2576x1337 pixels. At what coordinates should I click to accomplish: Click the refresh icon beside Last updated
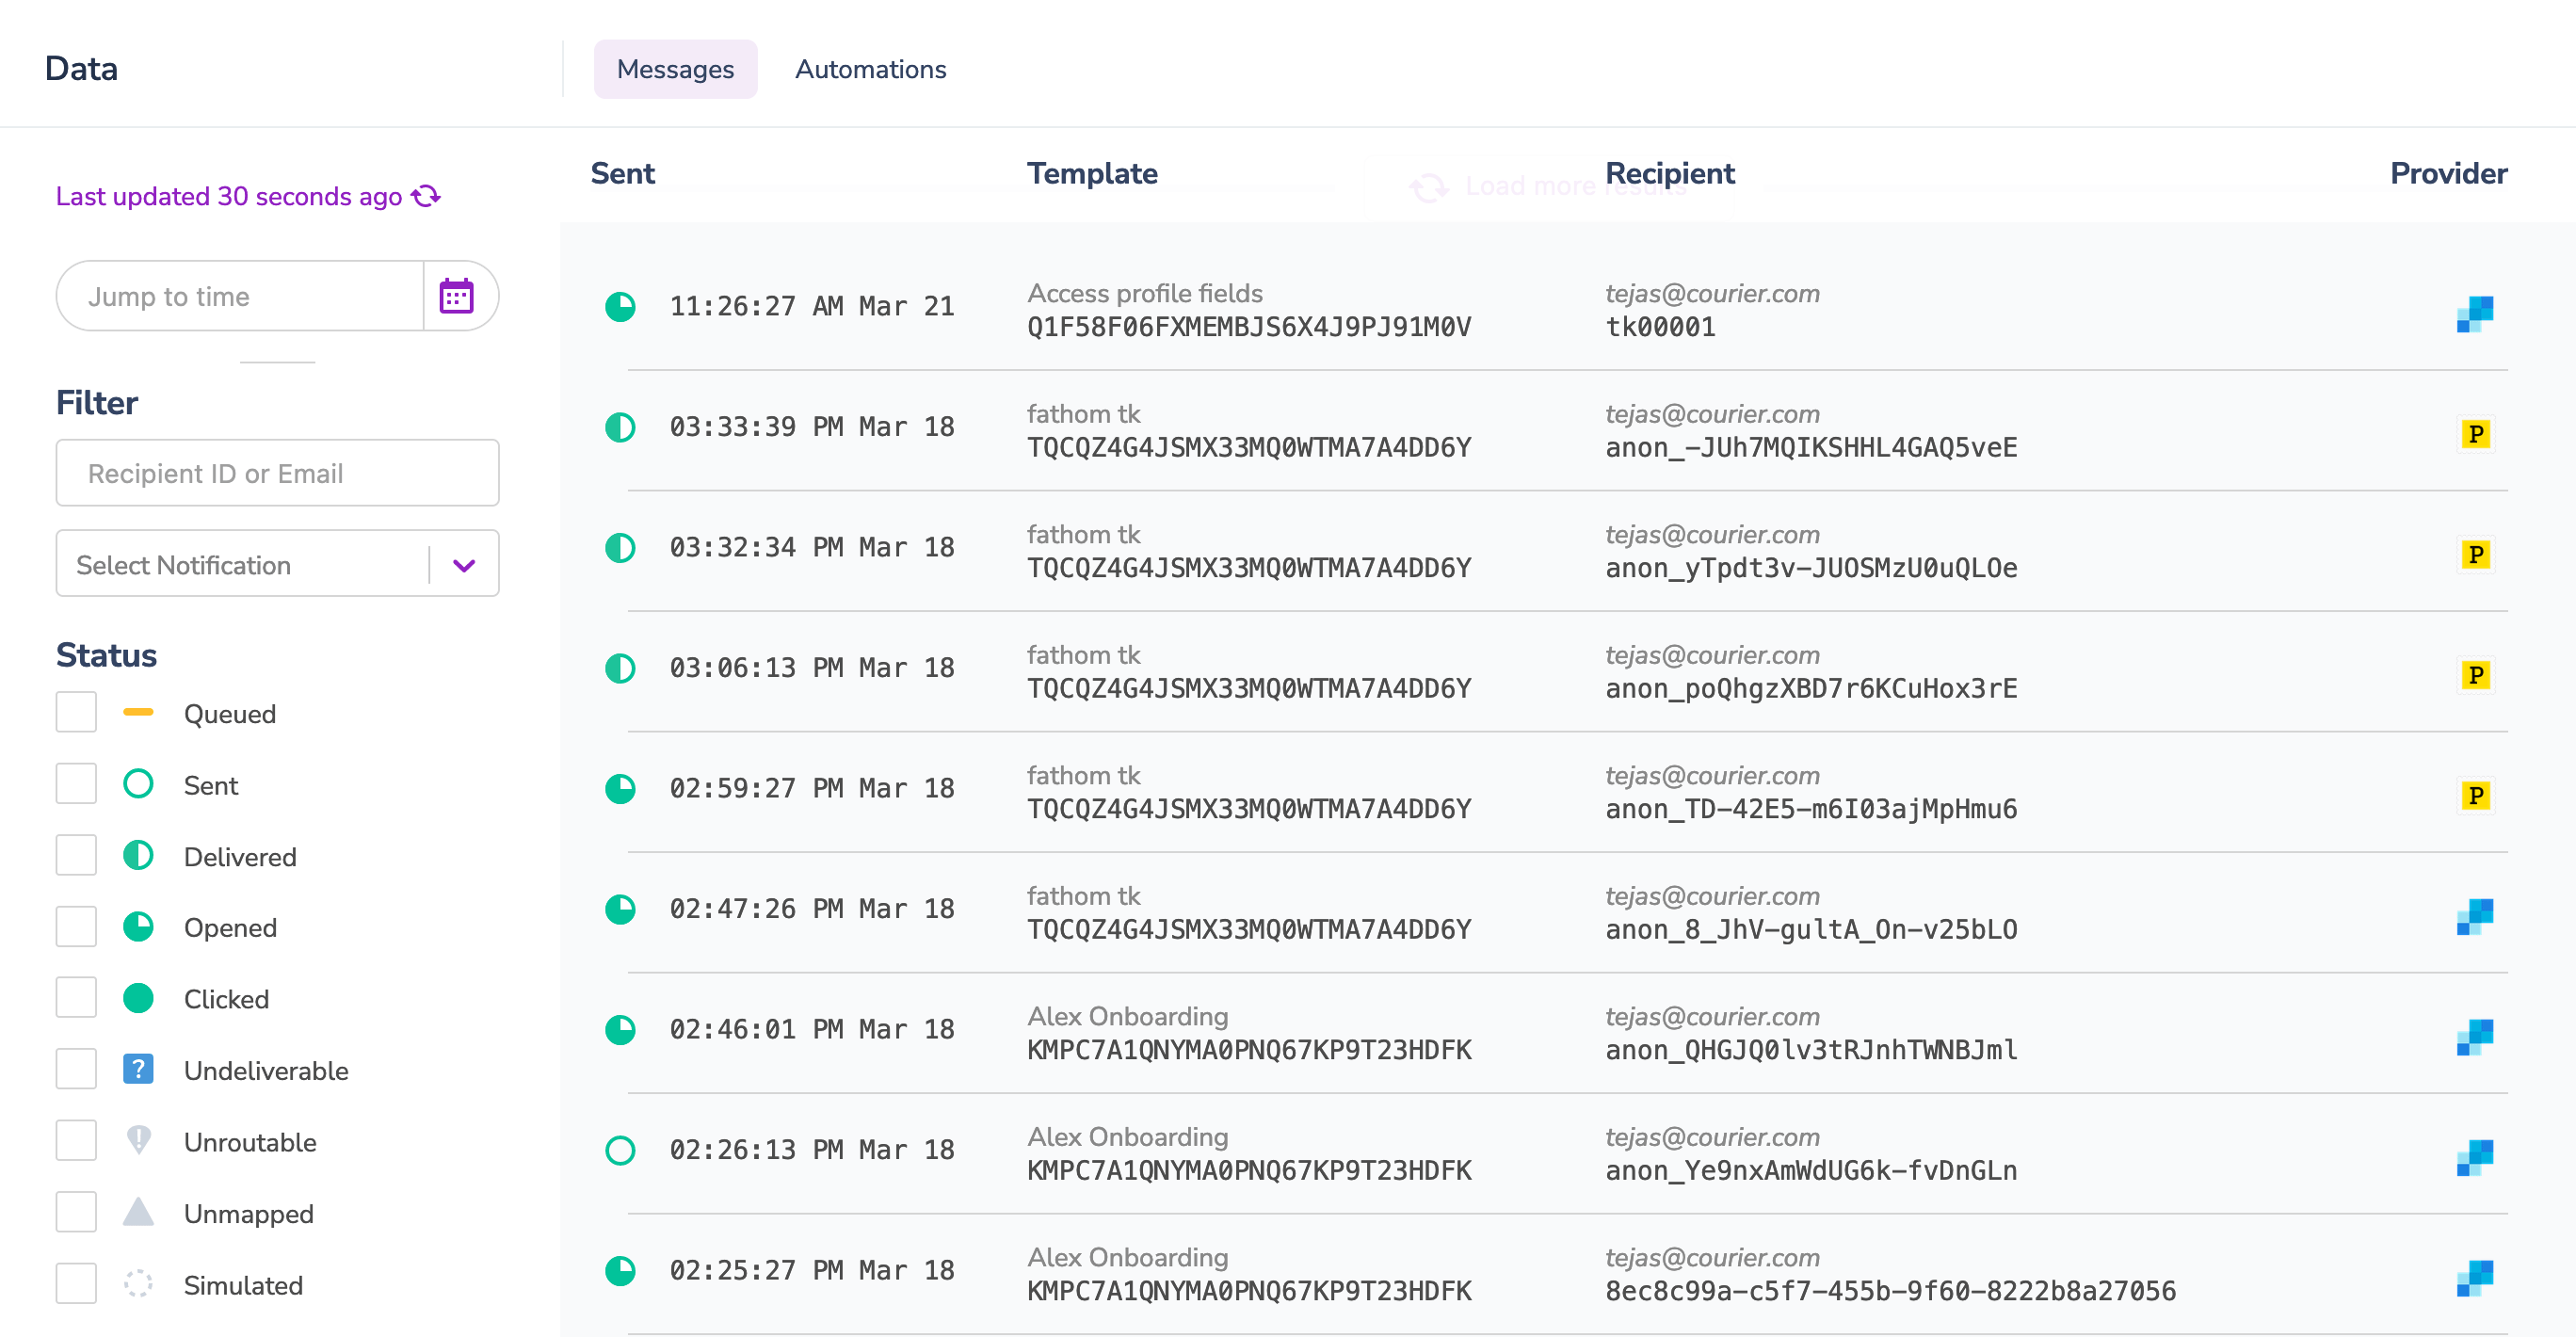[x=426, y=196]
